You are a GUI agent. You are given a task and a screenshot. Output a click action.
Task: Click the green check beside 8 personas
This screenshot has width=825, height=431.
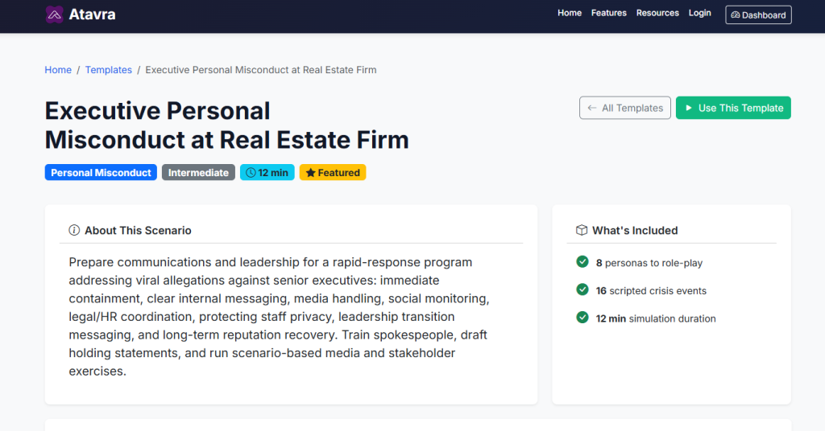coord(582,262)
